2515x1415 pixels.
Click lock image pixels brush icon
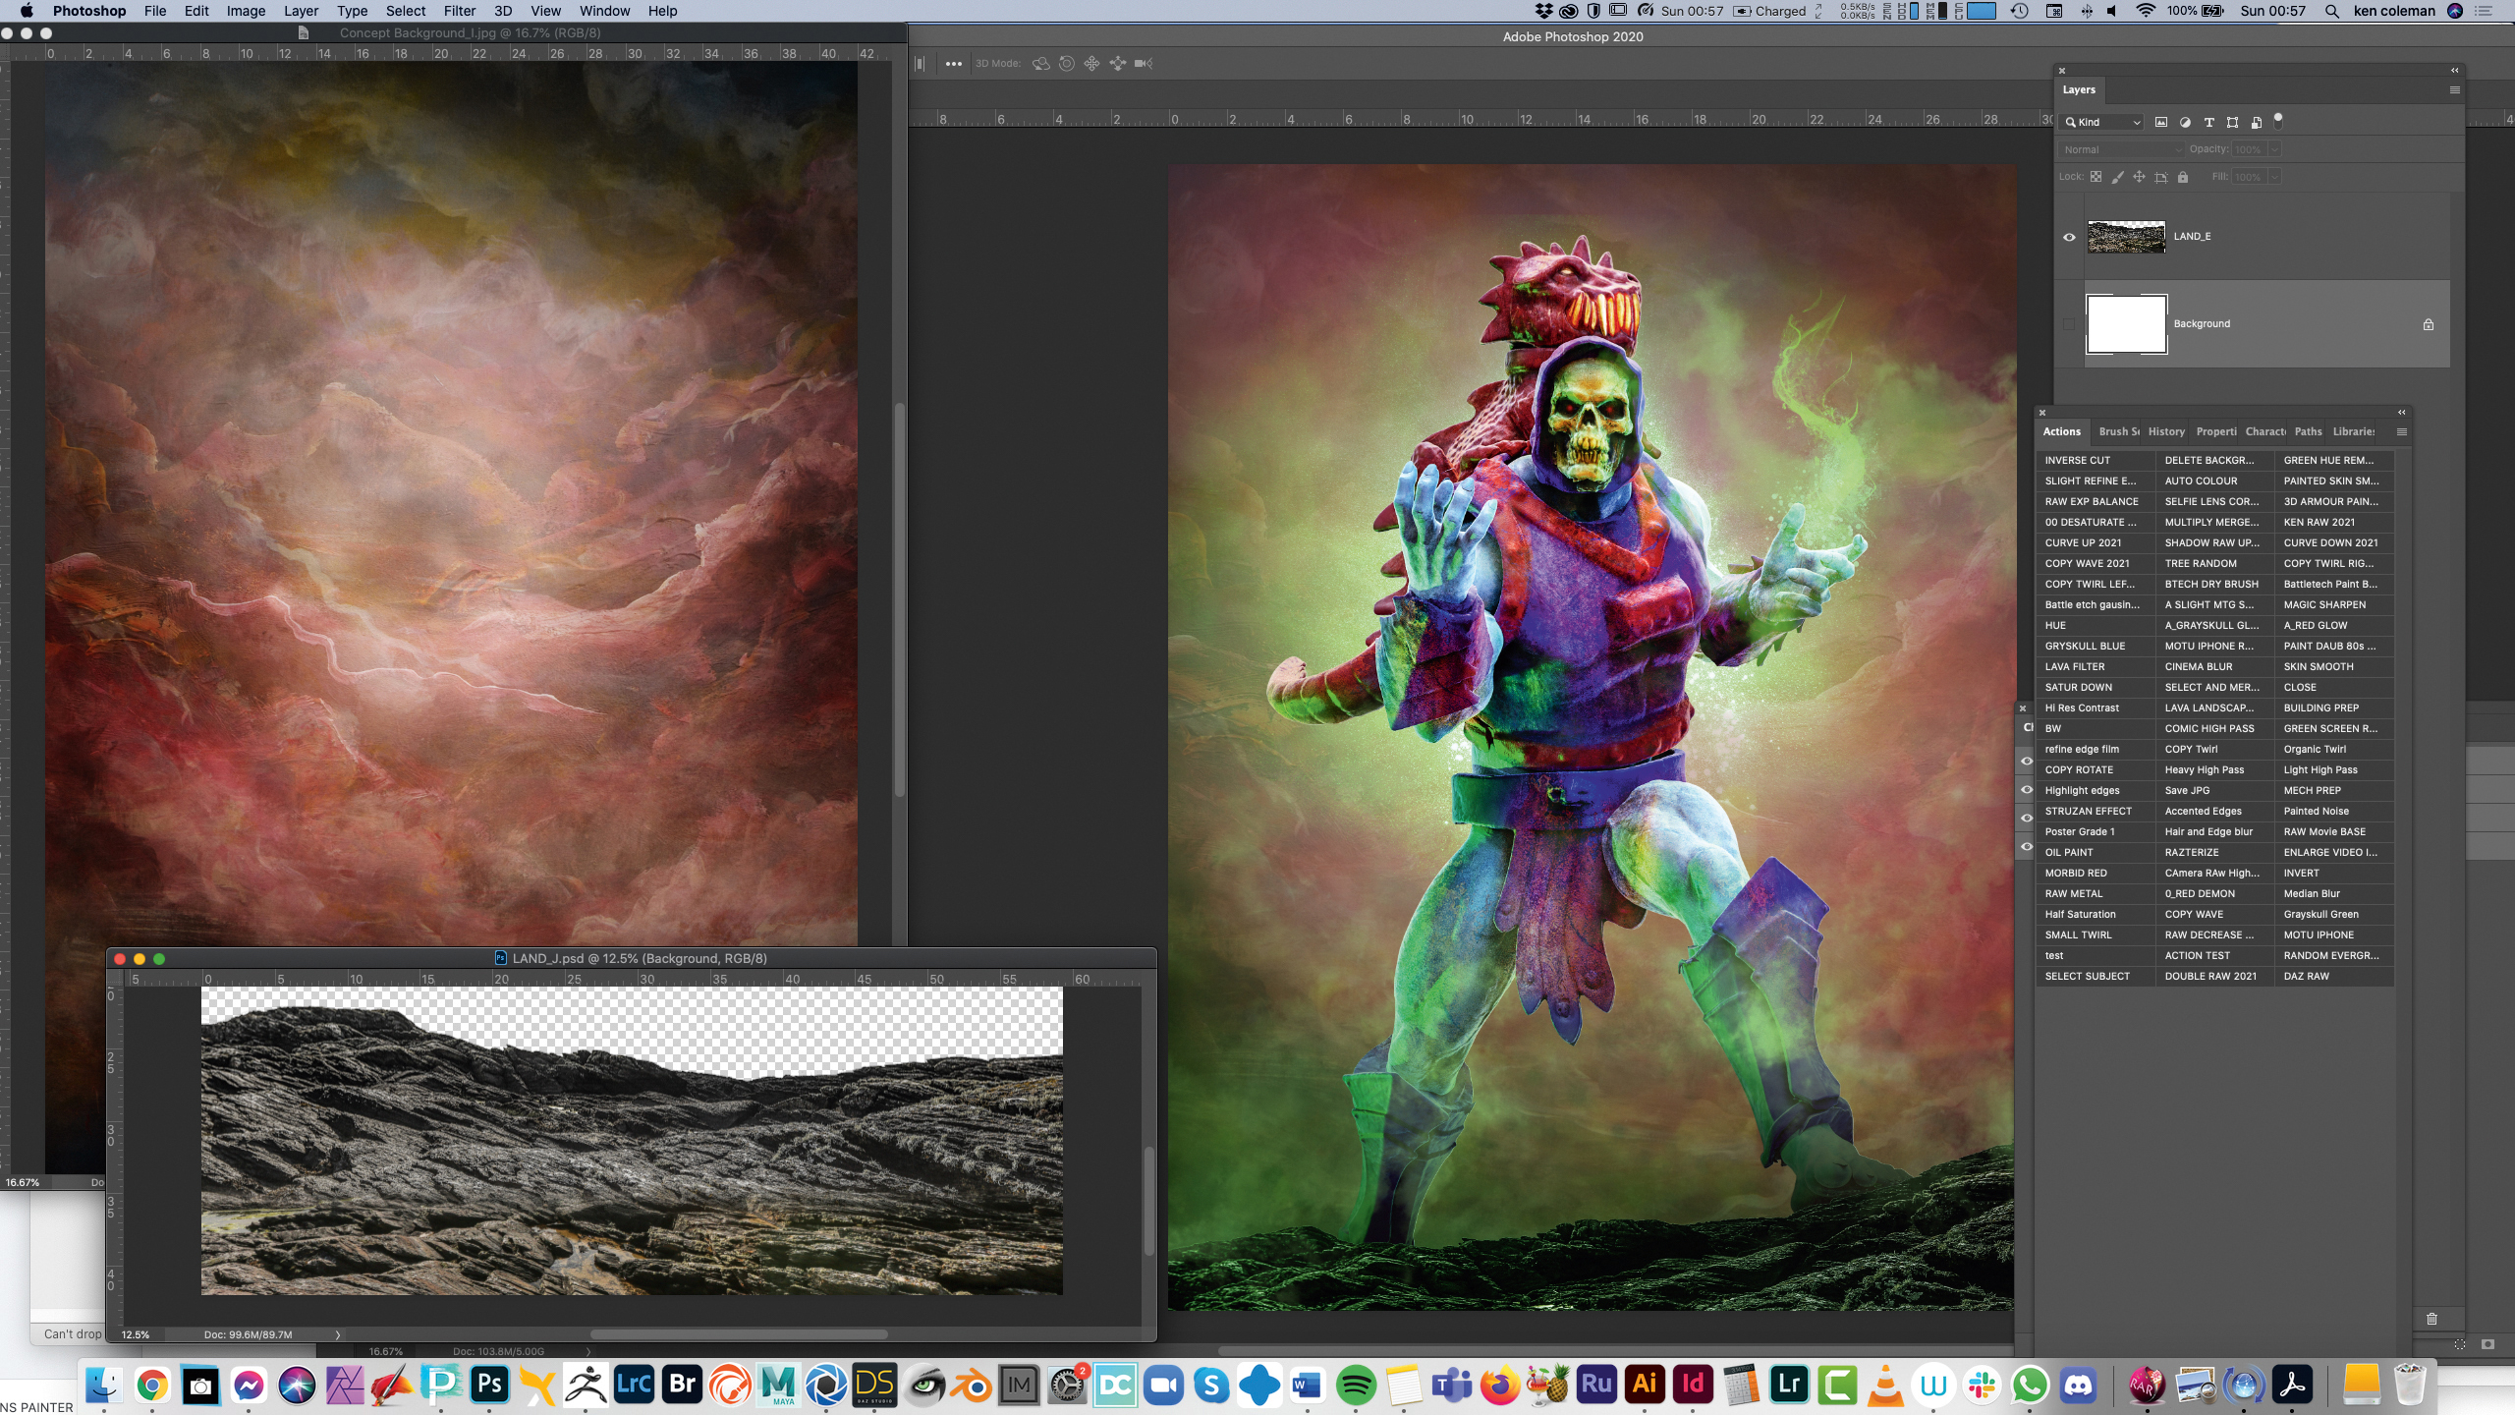(x=2117, y=177)
